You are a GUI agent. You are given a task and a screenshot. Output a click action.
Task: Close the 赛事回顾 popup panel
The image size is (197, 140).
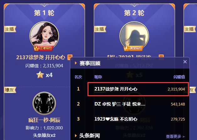(x=185, y=62)
